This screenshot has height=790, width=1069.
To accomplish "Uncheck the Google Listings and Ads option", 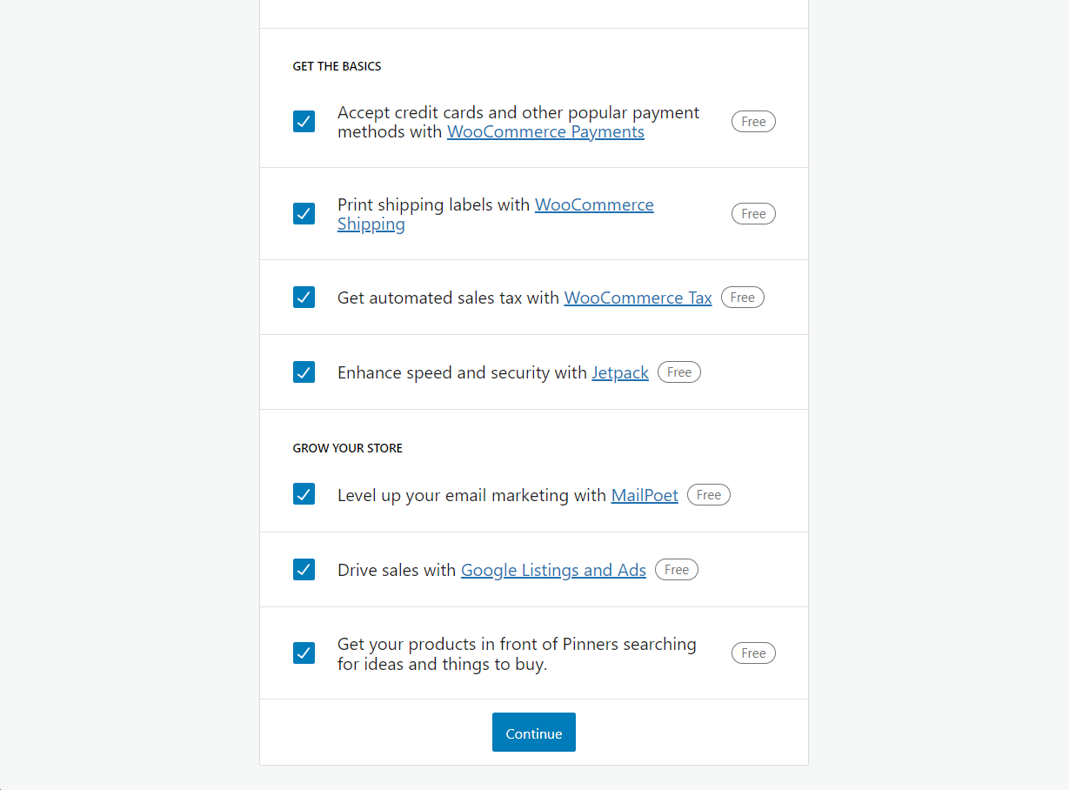I will pyautogui.click(x=304, y=569).
